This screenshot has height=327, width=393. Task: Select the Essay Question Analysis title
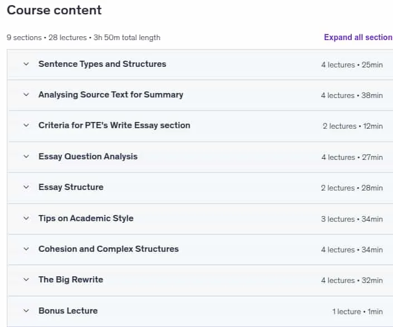pyautogui.click(x=88, y=157)
